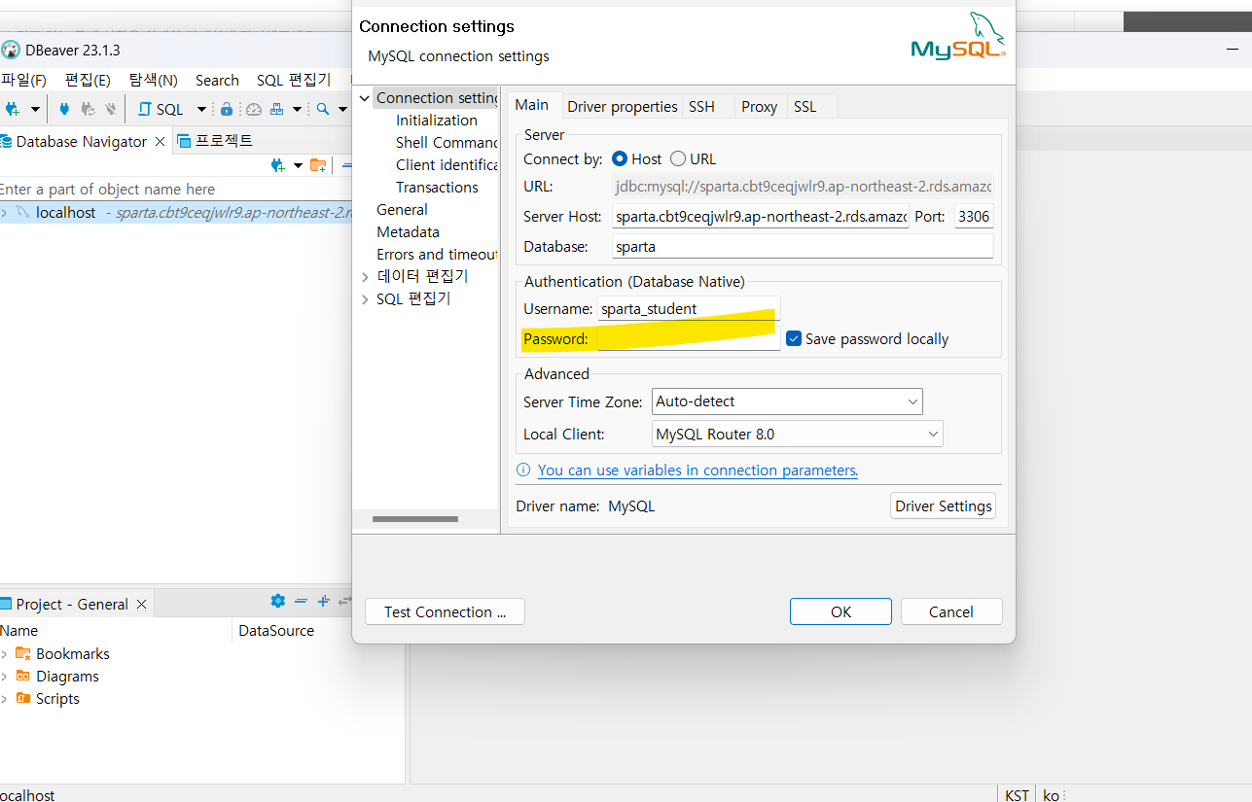Expand the Scripts folder
1252x802 pixels.
tap(4, 698)
